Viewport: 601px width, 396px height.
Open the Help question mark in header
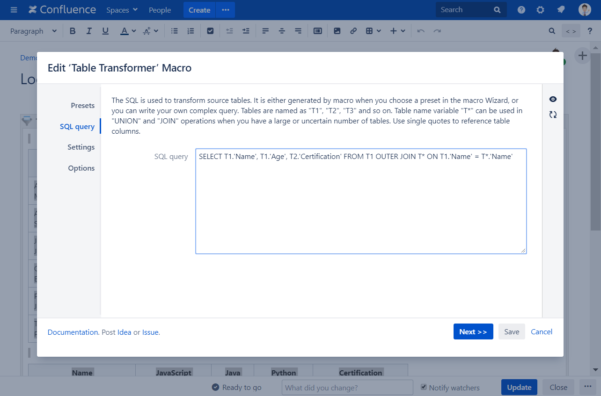tap(521, 10)
